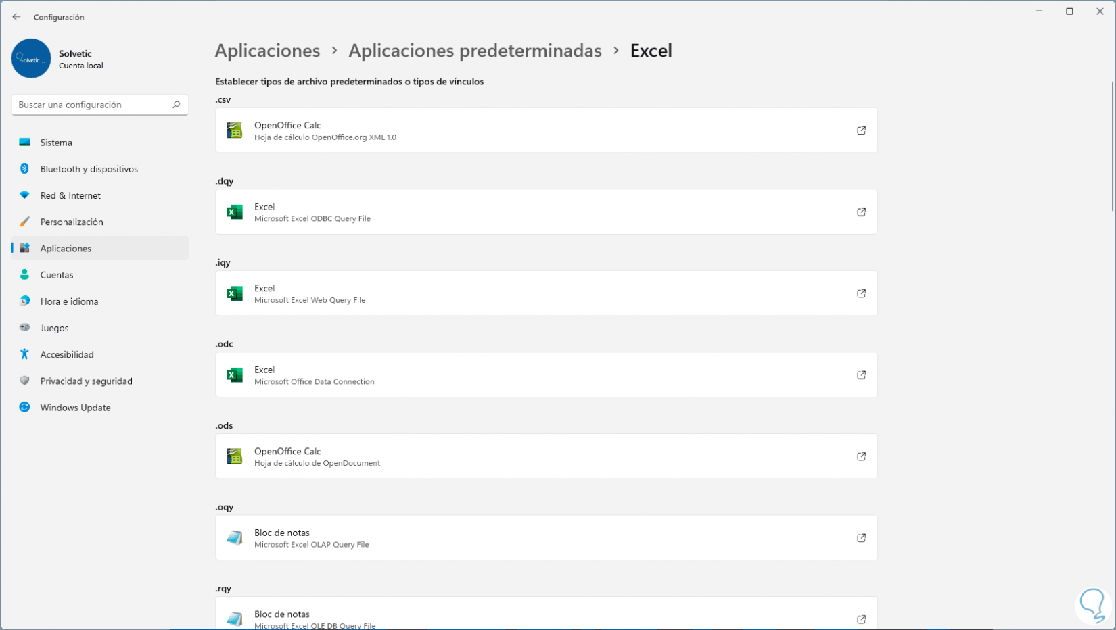Screen dimensions: 1116x630
Task: Click the back arrow in the title bar
Action: pos(16,17)
